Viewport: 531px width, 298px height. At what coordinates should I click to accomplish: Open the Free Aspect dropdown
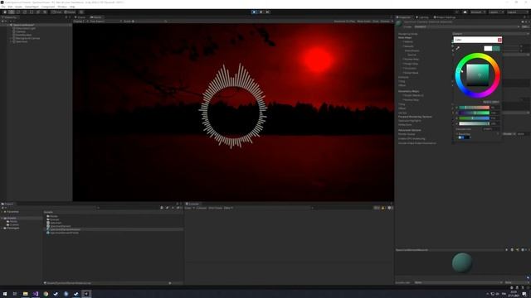click(105, 22)
